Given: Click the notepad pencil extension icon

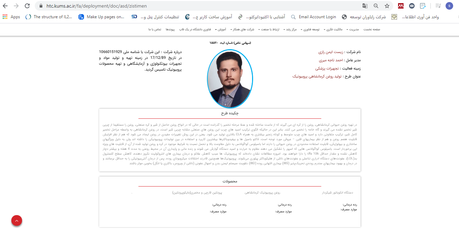Looking at the screenshot, I should (423, 6).
